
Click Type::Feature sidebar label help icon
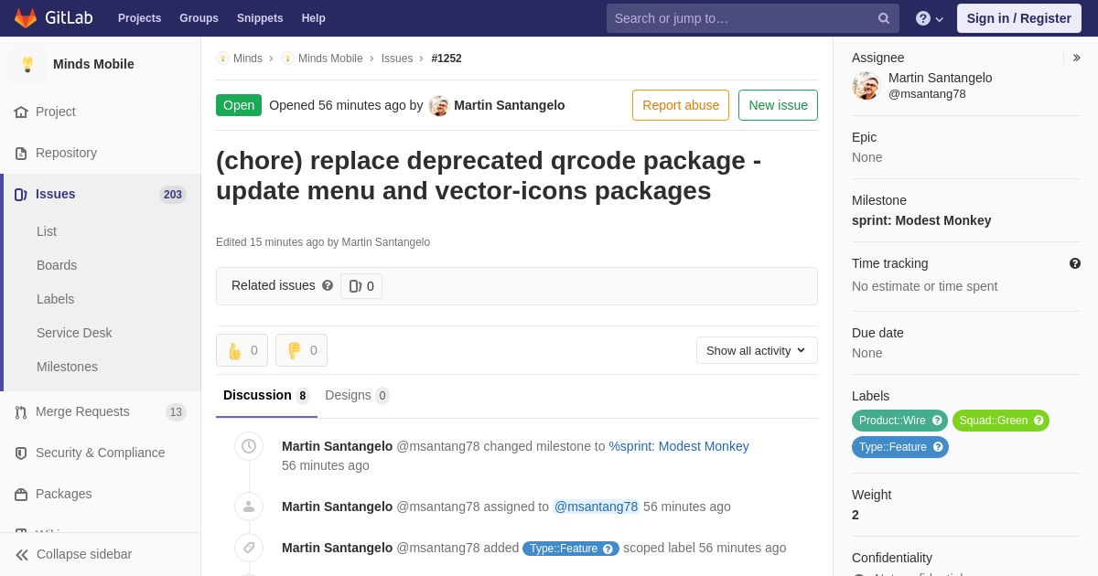pos(938,447)
